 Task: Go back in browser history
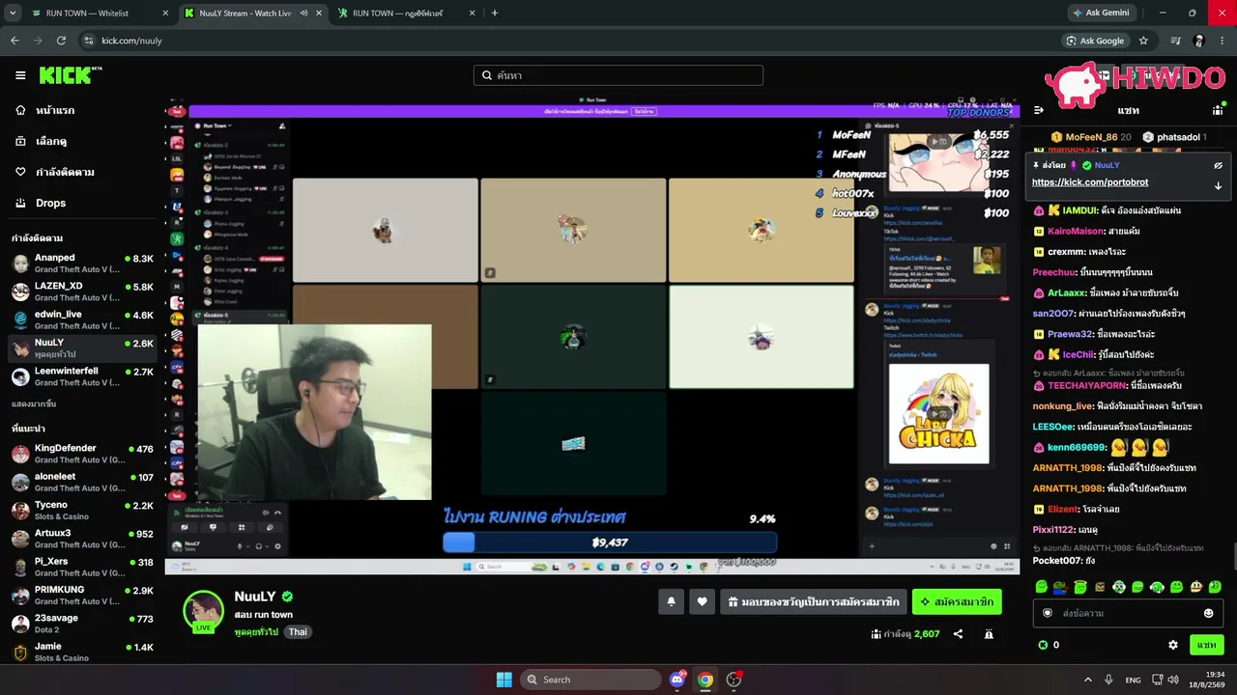[14, 41]
